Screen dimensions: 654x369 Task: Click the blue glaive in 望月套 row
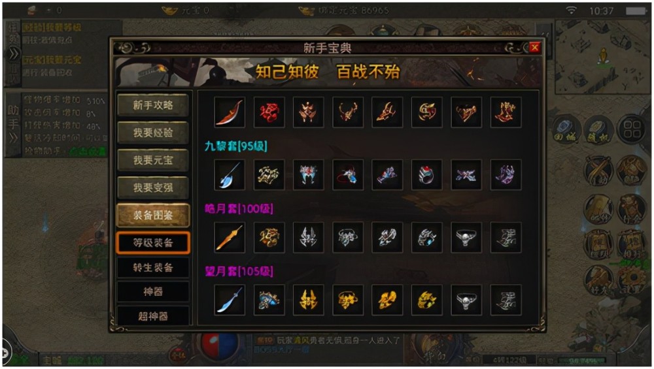click(230, 300)
